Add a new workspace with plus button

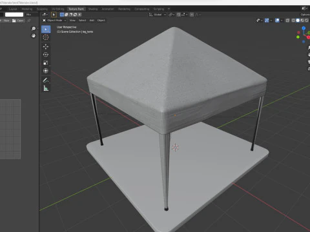coord(169,9)
